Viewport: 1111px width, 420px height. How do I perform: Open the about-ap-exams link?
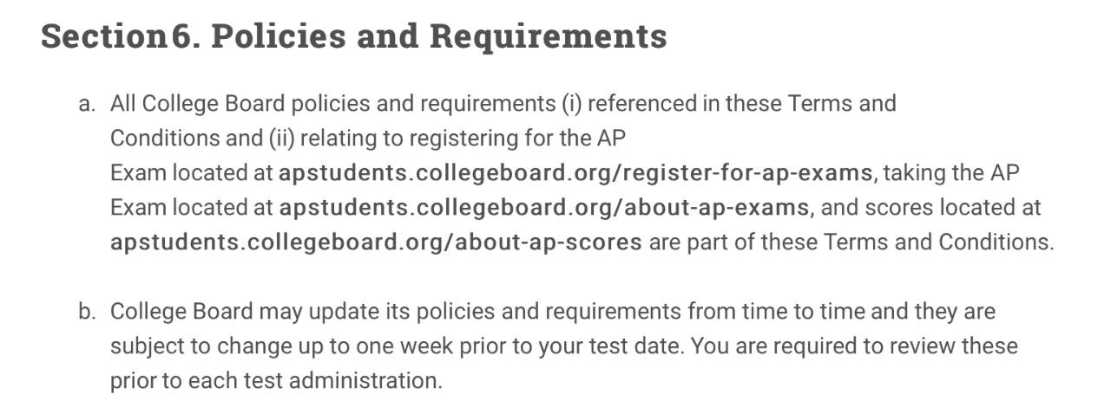pos(544,208)
